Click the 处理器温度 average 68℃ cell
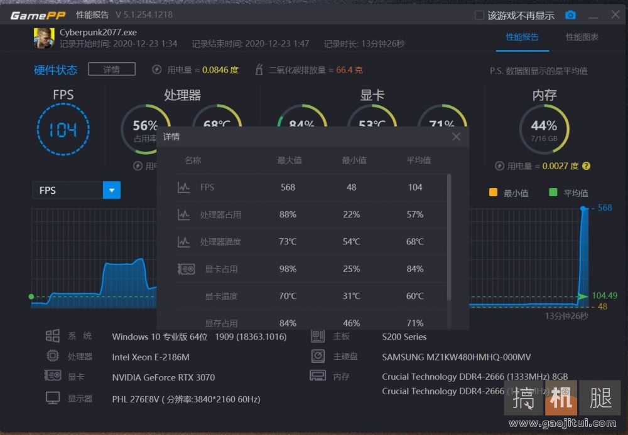The height and width of the screenshot is (435, 628). click(415, 241)
